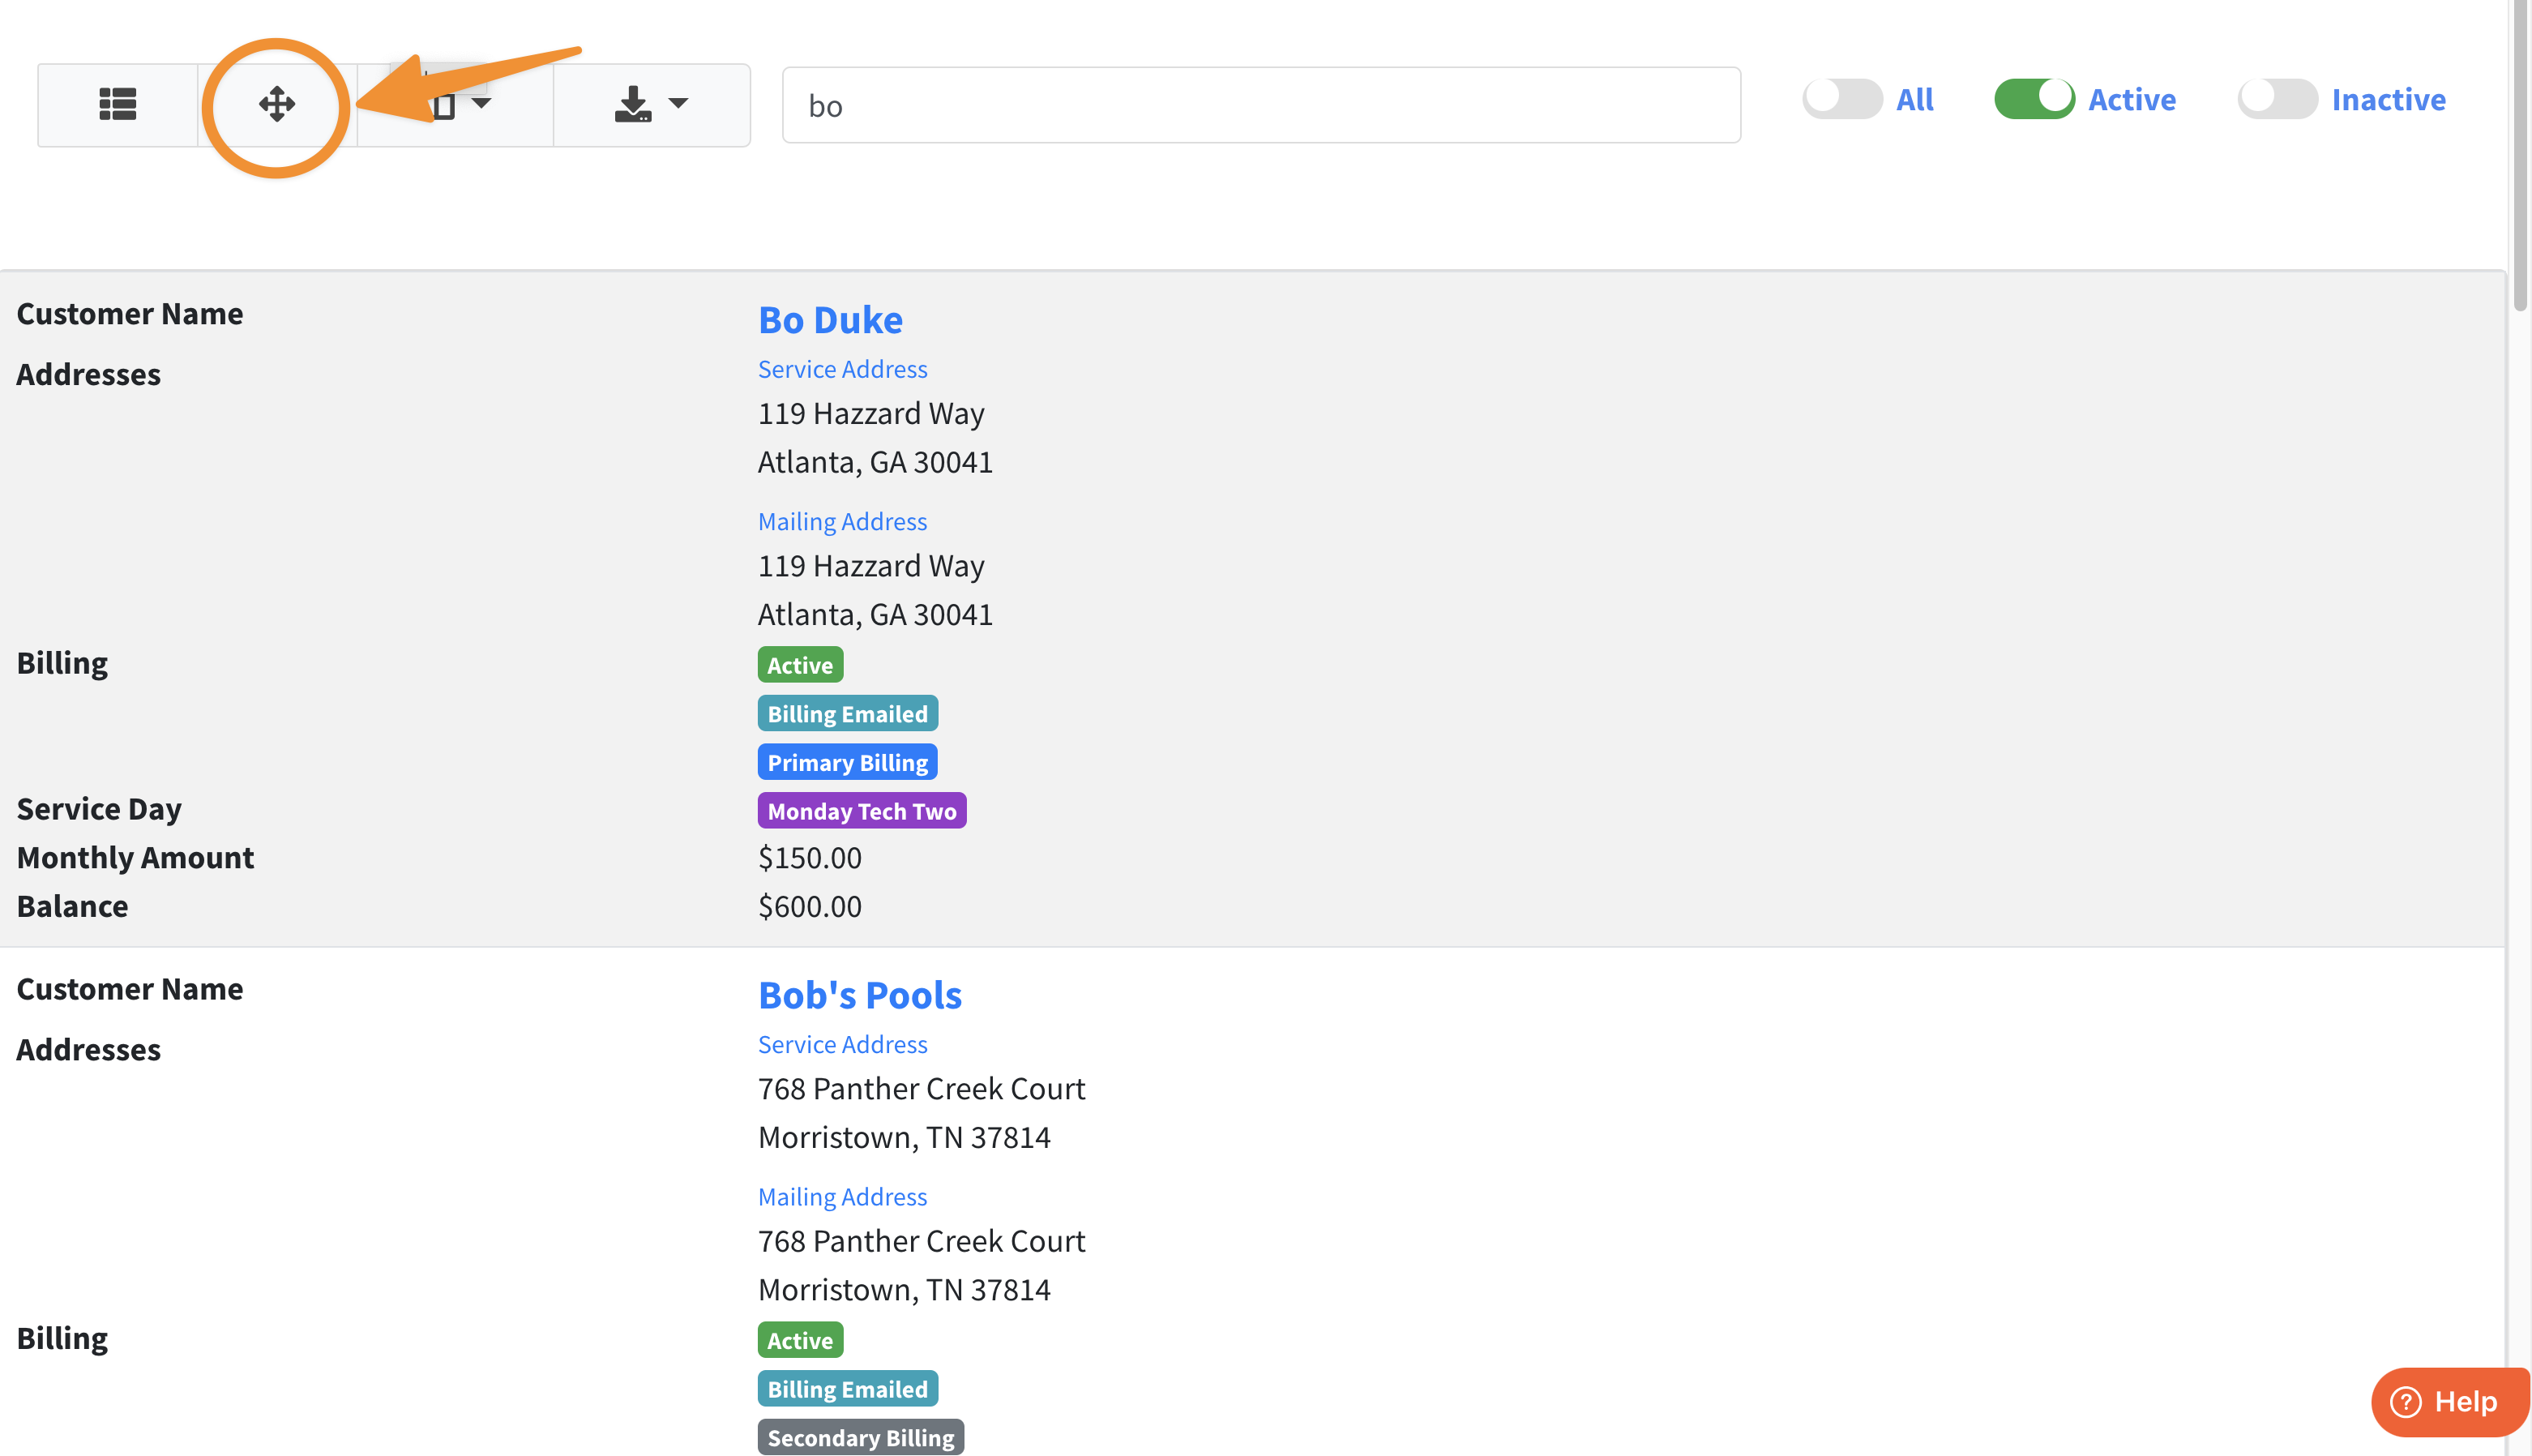
Task: Click the four-arrow move icon
Action: pyautogui.click(x=277, y=104)
